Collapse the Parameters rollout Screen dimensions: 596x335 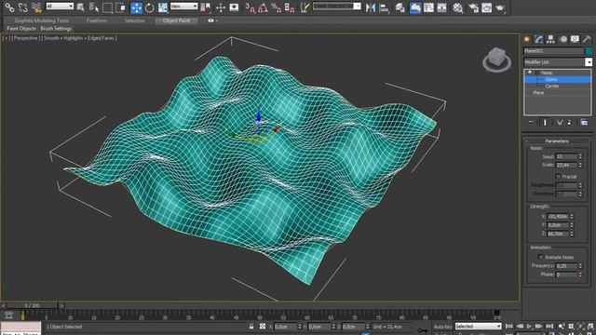click(x=557, y=141)
